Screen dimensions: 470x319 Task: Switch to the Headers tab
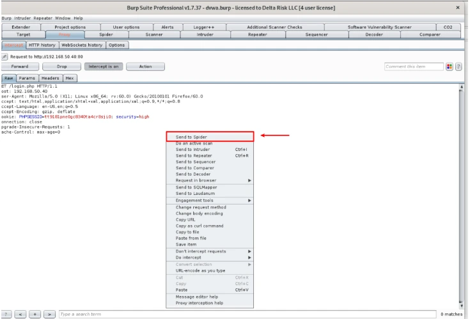click(51, 78)
